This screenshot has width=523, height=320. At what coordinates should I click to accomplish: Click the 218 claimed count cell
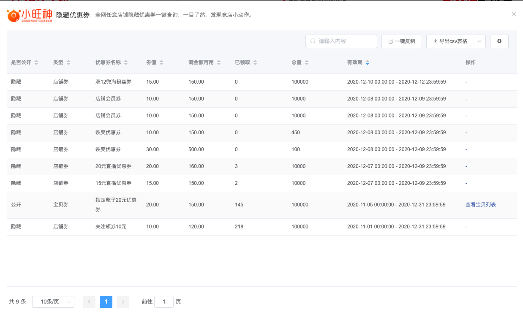[239, 227]
